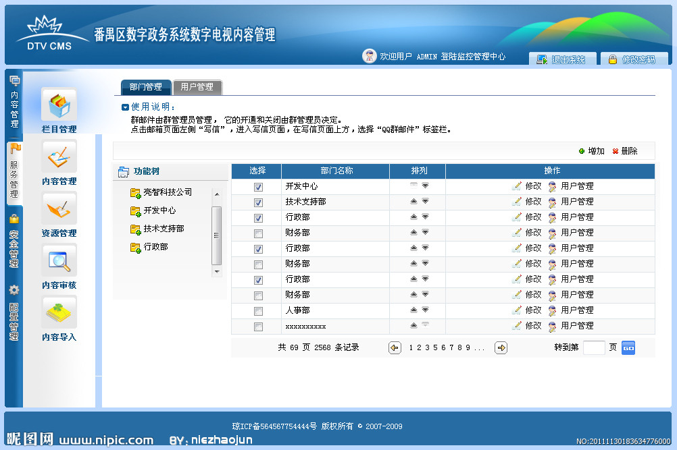The width and height of the screenshot is (677, 450).
Task: Go to page 9 in pagination
Action: (468, 347)
